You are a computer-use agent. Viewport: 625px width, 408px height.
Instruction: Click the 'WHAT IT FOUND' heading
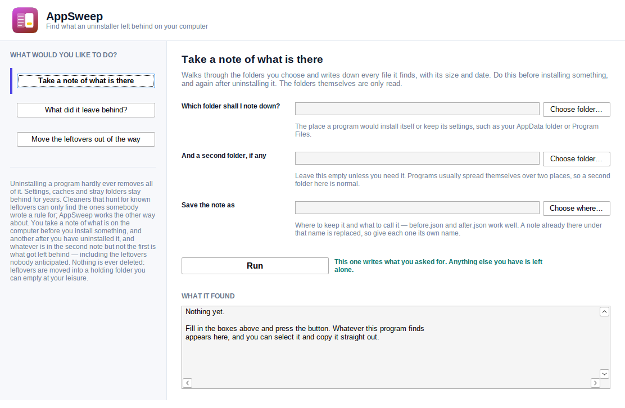pyautogui.click(x=208, y=296)
